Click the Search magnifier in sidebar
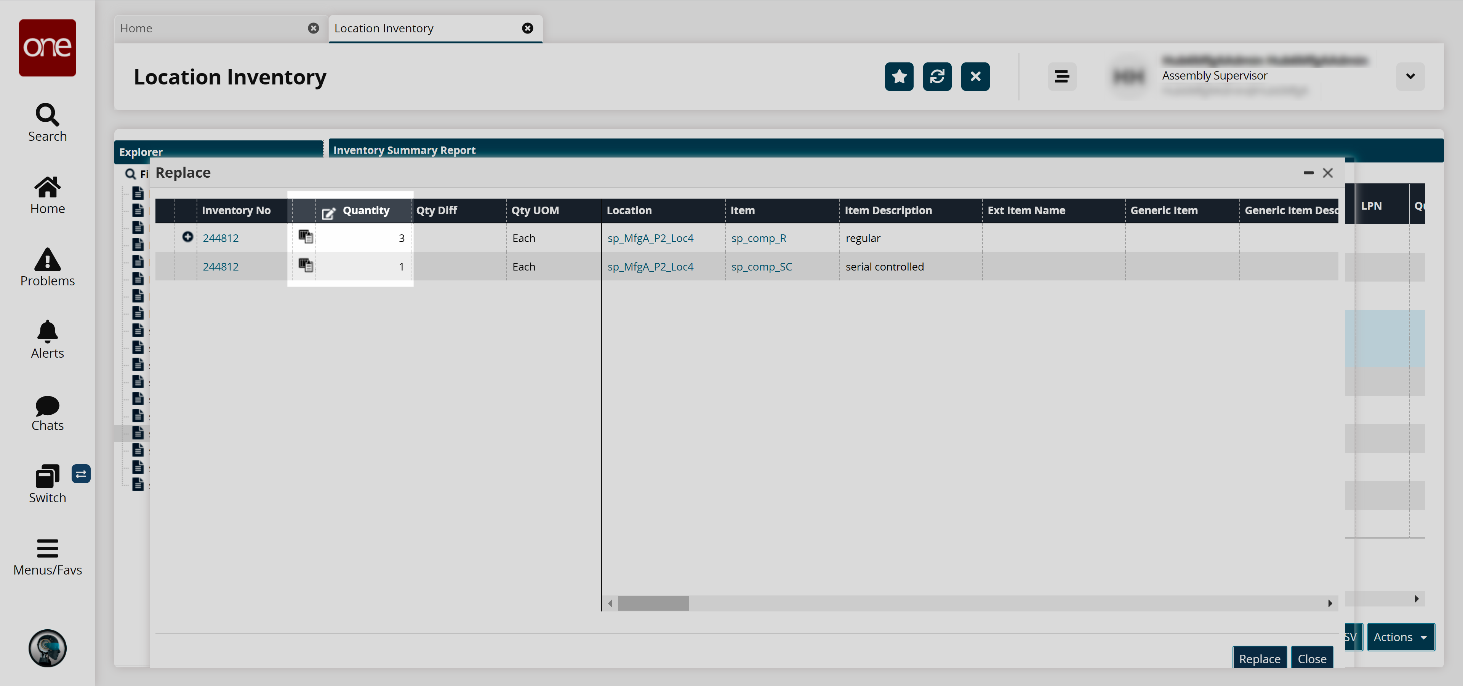 click(47, 115)
